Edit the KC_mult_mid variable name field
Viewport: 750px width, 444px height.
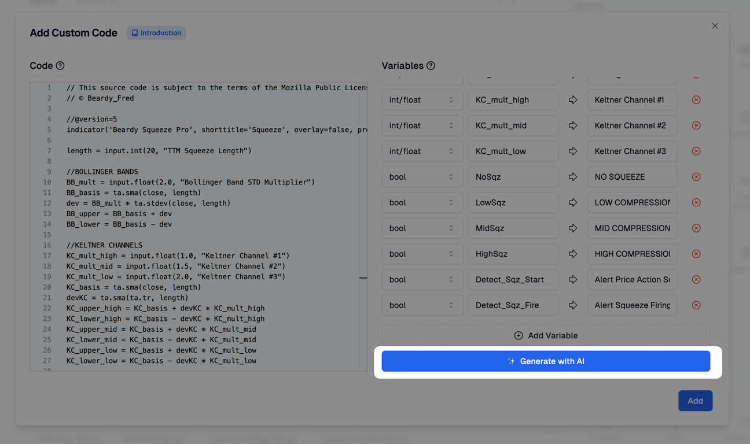point(513,125)
